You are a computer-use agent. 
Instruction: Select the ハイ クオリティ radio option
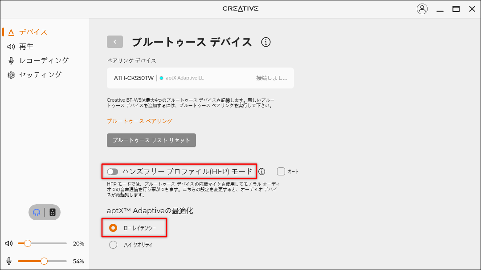(113, 245)
